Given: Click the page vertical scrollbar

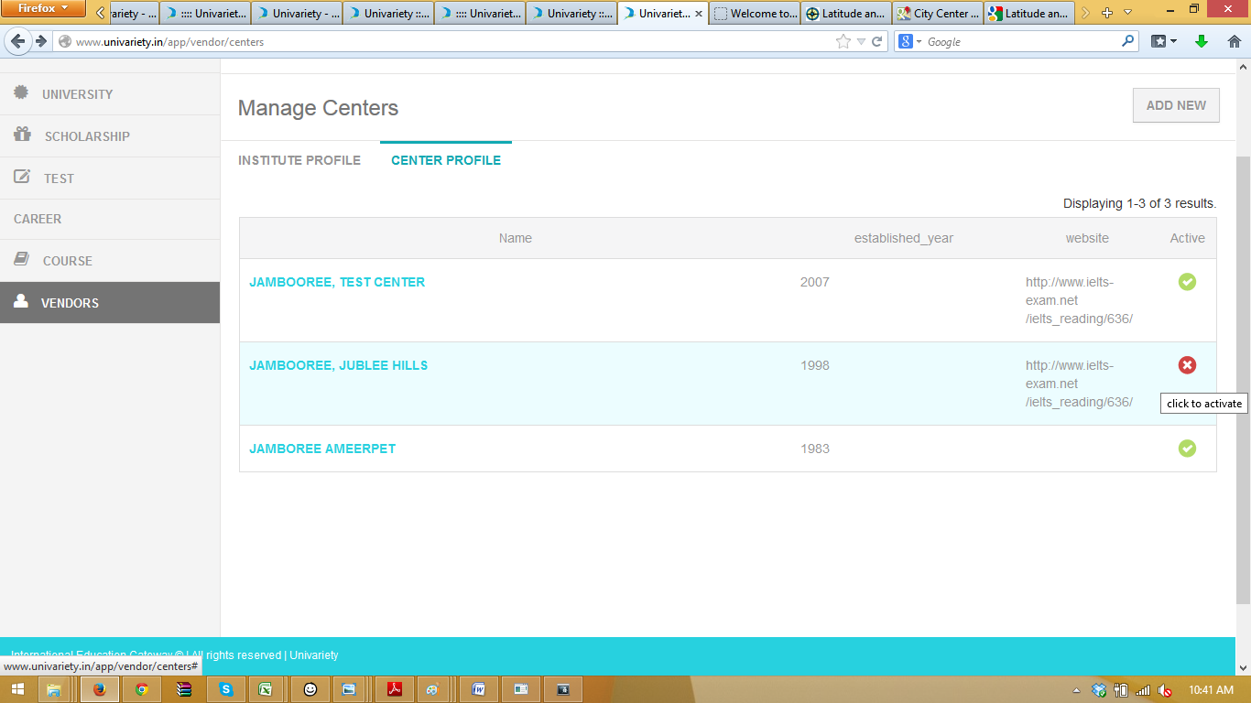Looking at the screenshot, I should (x=1243, y=380).
